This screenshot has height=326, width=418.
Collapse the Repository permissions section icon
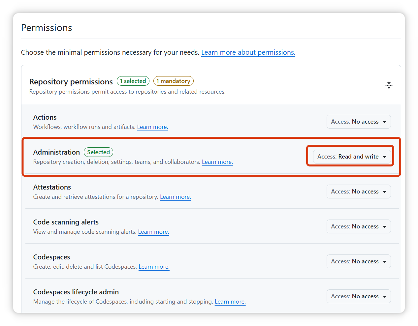pos(389,85)
